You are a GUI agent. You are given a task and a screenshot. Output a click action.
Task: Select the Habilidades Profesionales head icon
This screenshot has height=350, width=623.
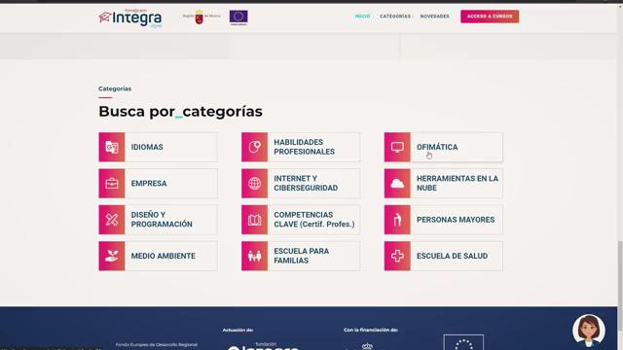[x=254, y=147]
